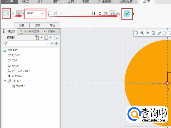Click the model tree settings hammer icon
Image resolution: width=171 pixels, height=128 pixels.
point(37,38)
